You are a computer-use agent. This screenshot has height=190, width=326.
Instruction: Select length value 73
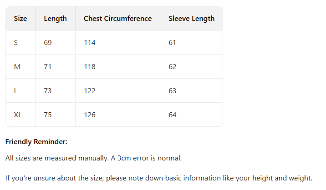(48, 91)
